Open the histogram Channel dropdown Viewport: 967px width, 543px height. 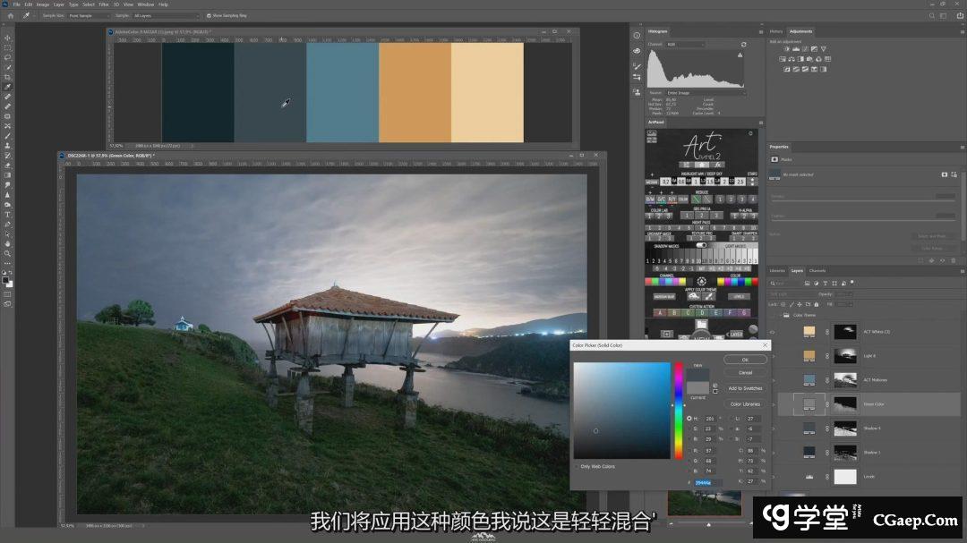[685, 44]
